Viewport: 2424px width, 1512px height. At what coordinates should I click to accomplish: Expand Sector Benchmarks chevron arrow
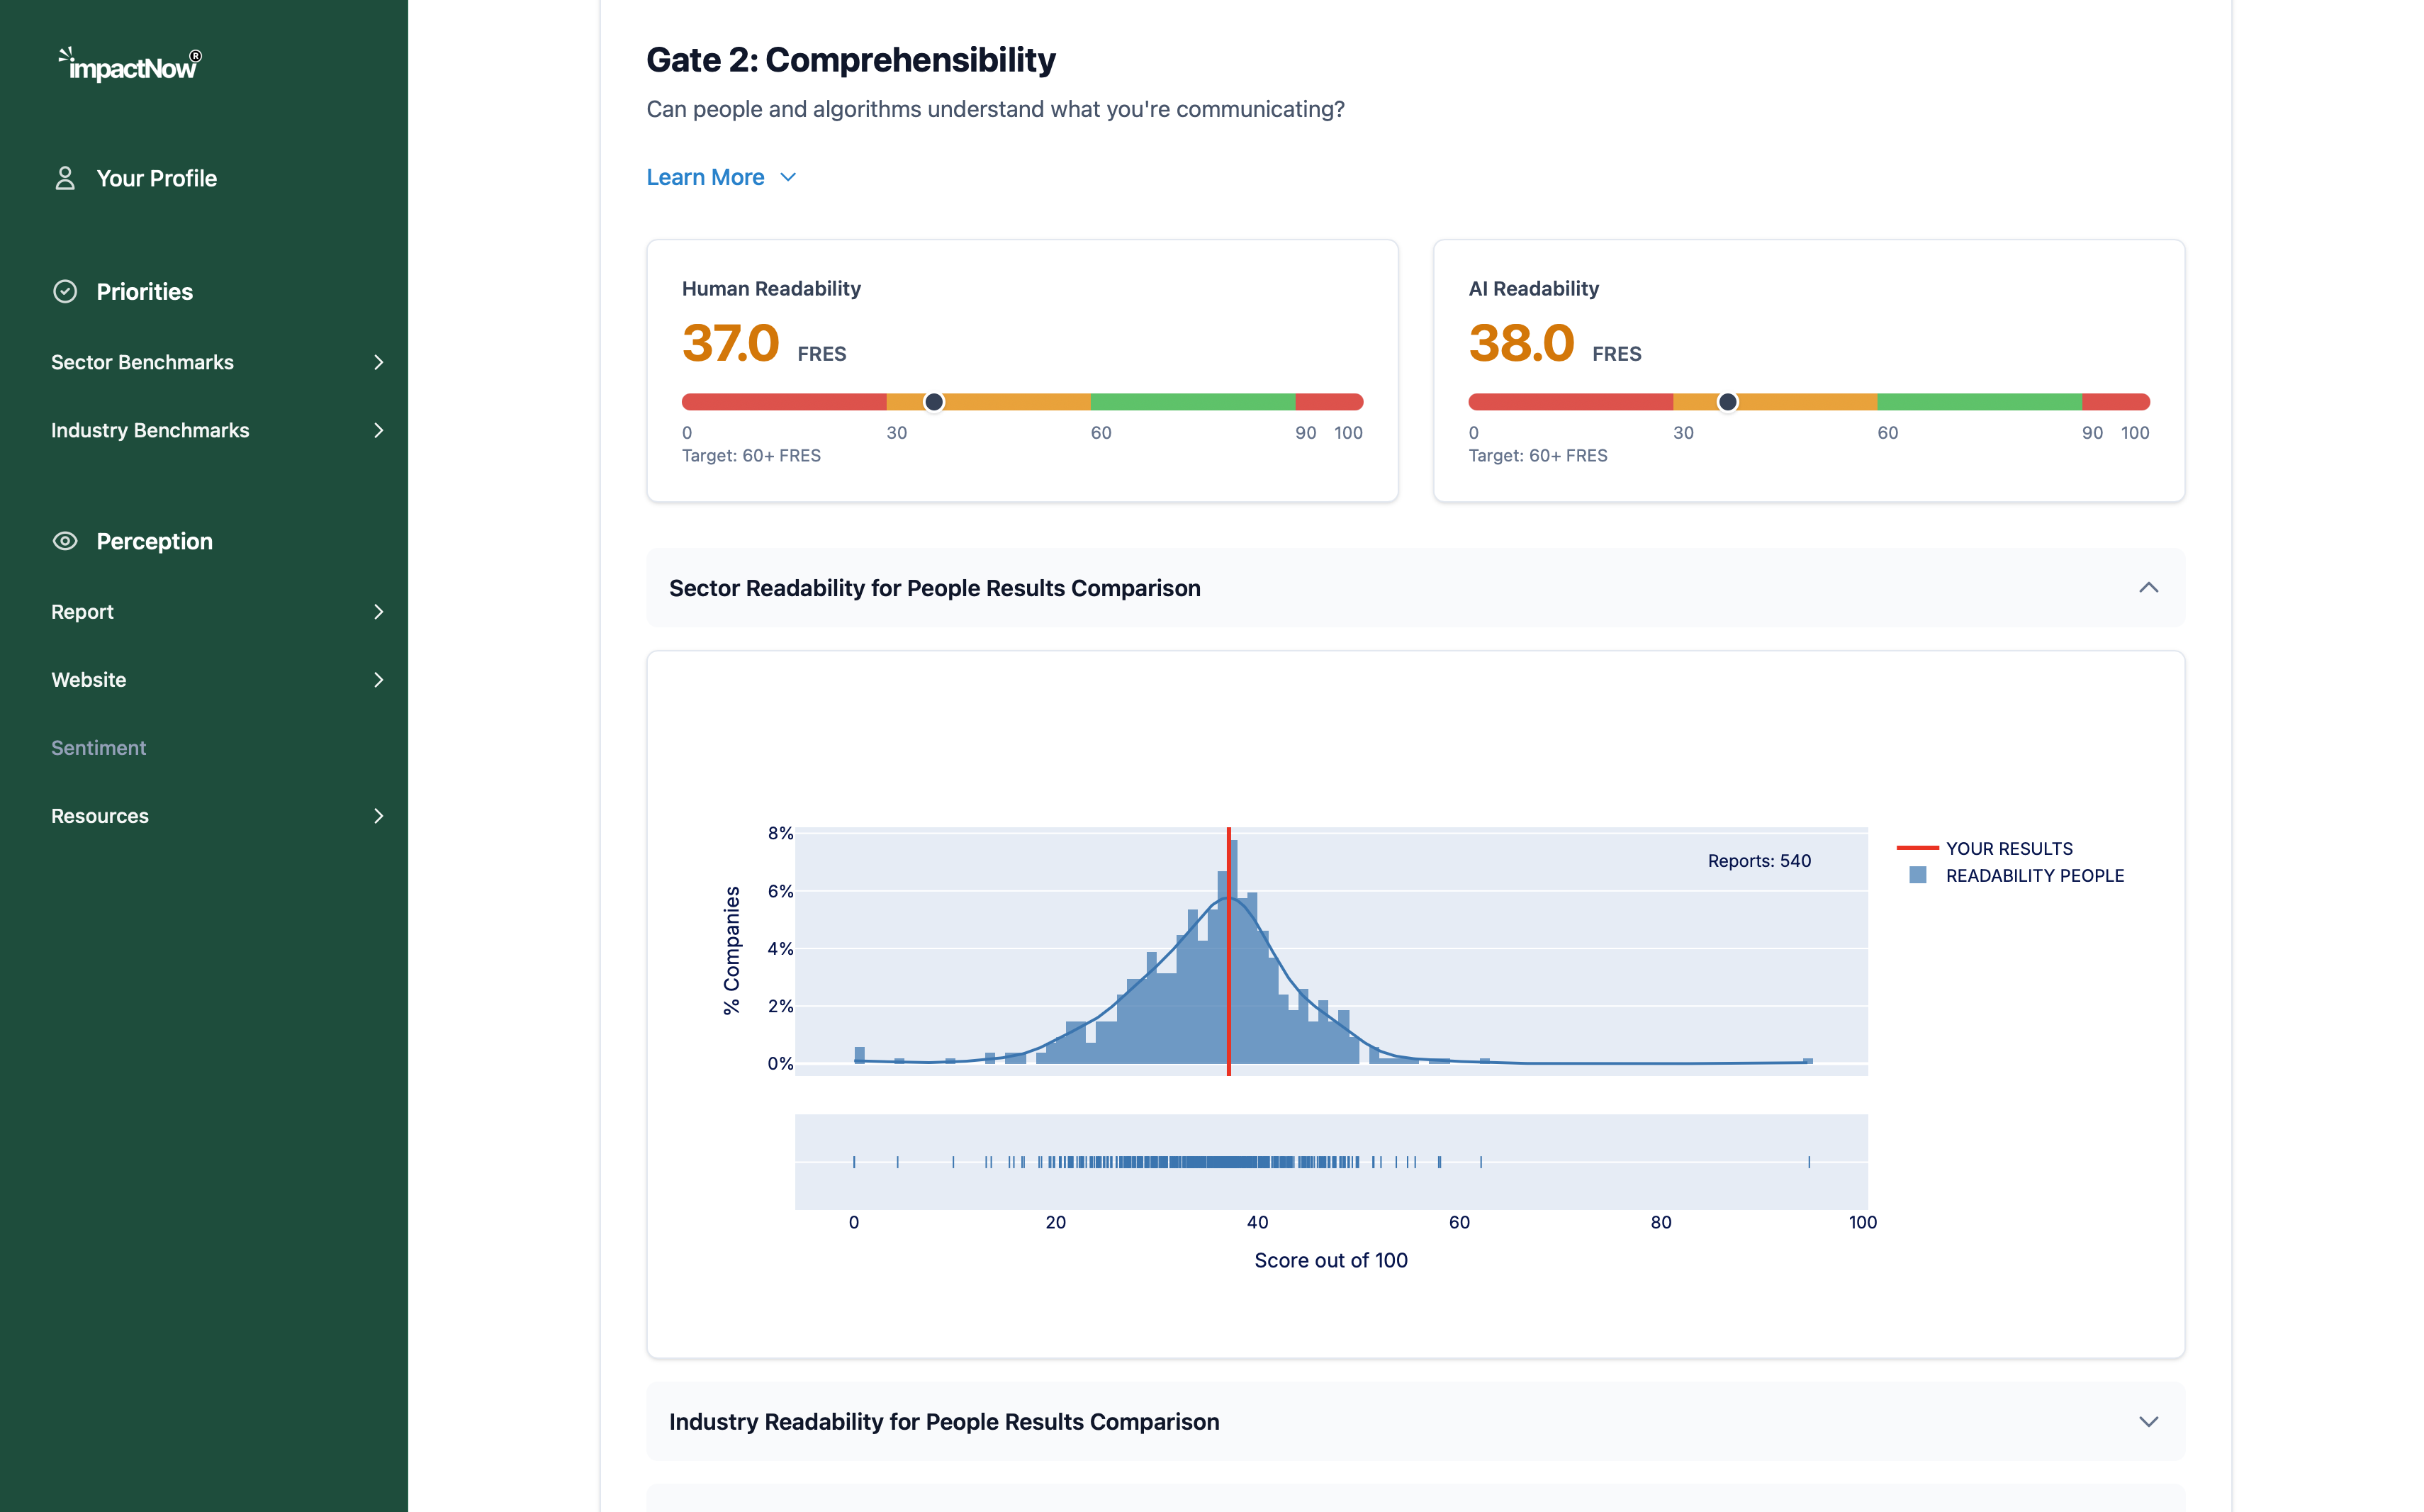379,362
